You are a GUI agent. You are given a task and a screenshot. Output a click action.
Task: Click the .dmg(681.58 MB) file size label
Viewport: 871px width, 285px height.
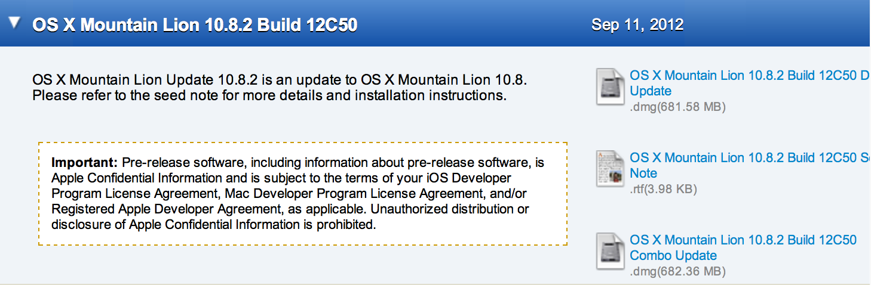(677, 107)
